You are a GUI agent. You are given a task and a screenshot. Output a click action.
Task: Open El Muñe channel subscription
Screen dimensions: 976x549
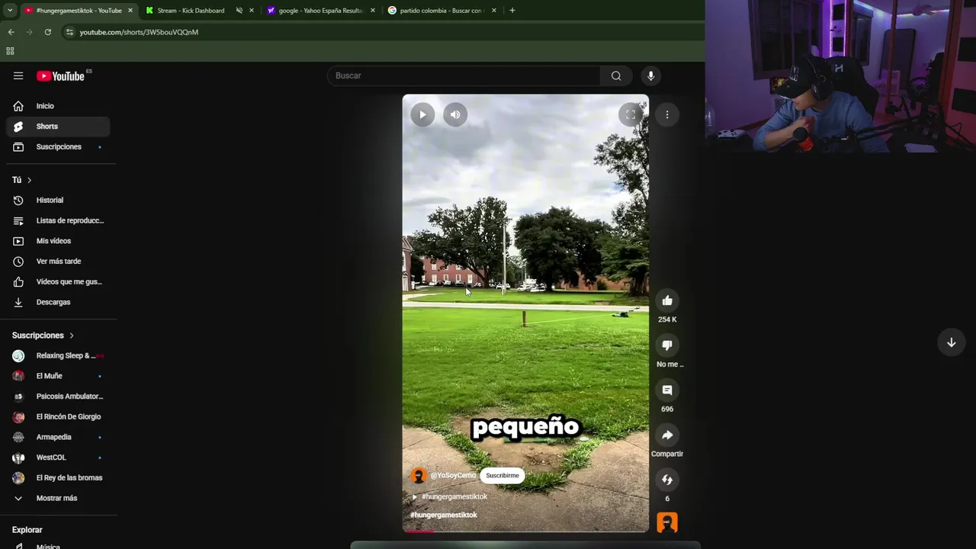[58, 376]
